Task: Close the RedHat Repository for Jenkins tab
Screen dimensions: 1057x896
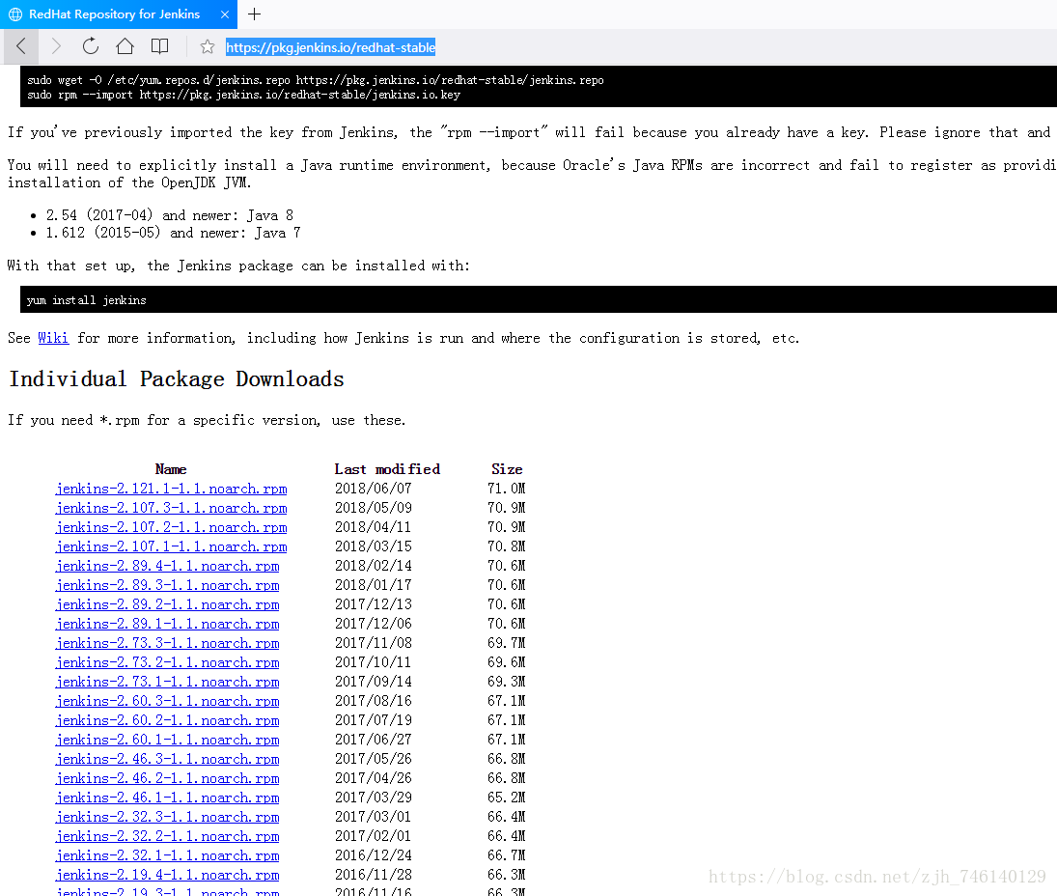Action: [225, 14]
